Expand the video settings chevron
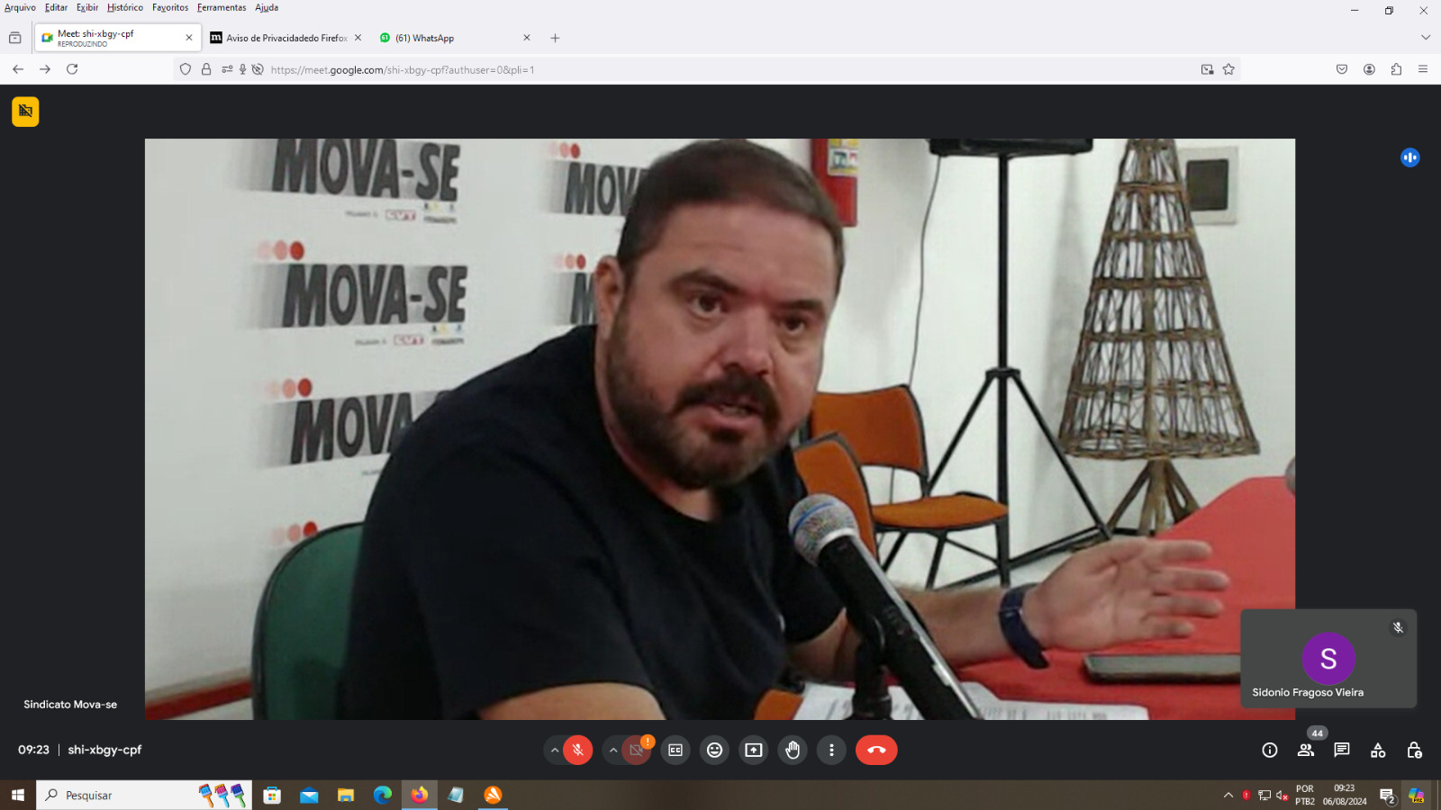 [x=613, y=750]
